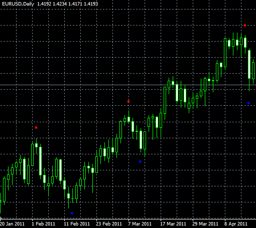Click the OHLC price values in the chart header

coord(67,4)
